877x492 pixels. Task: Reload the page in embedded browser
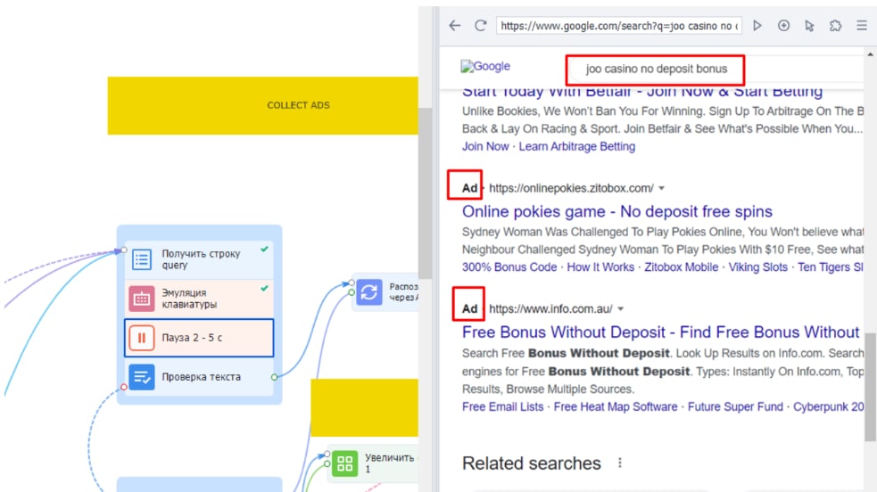(481, 26)
